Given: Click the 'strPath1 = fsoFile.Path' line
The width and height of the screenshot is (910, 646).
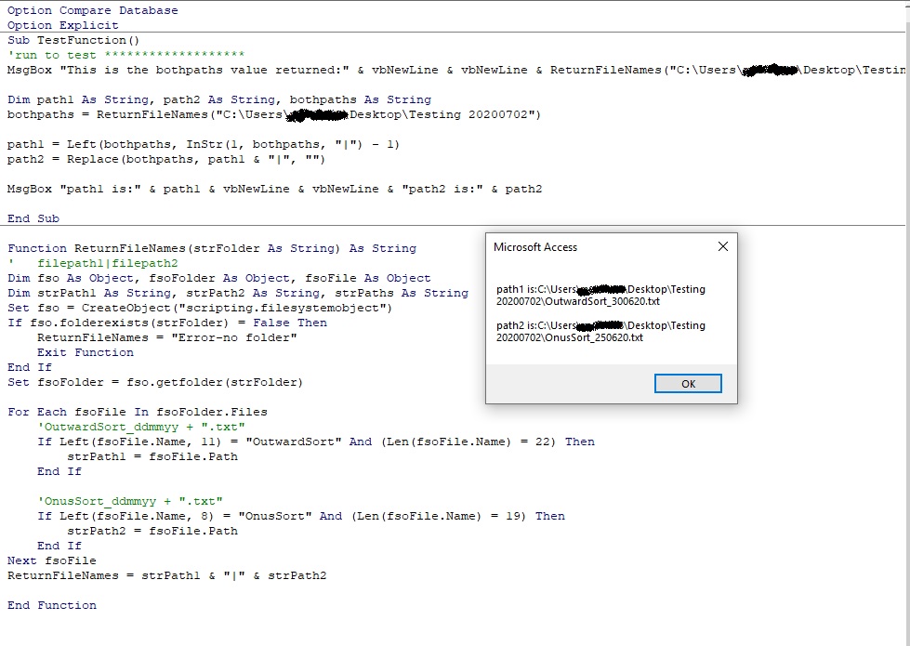Looking at the screenshot, I should coord(152,456).
